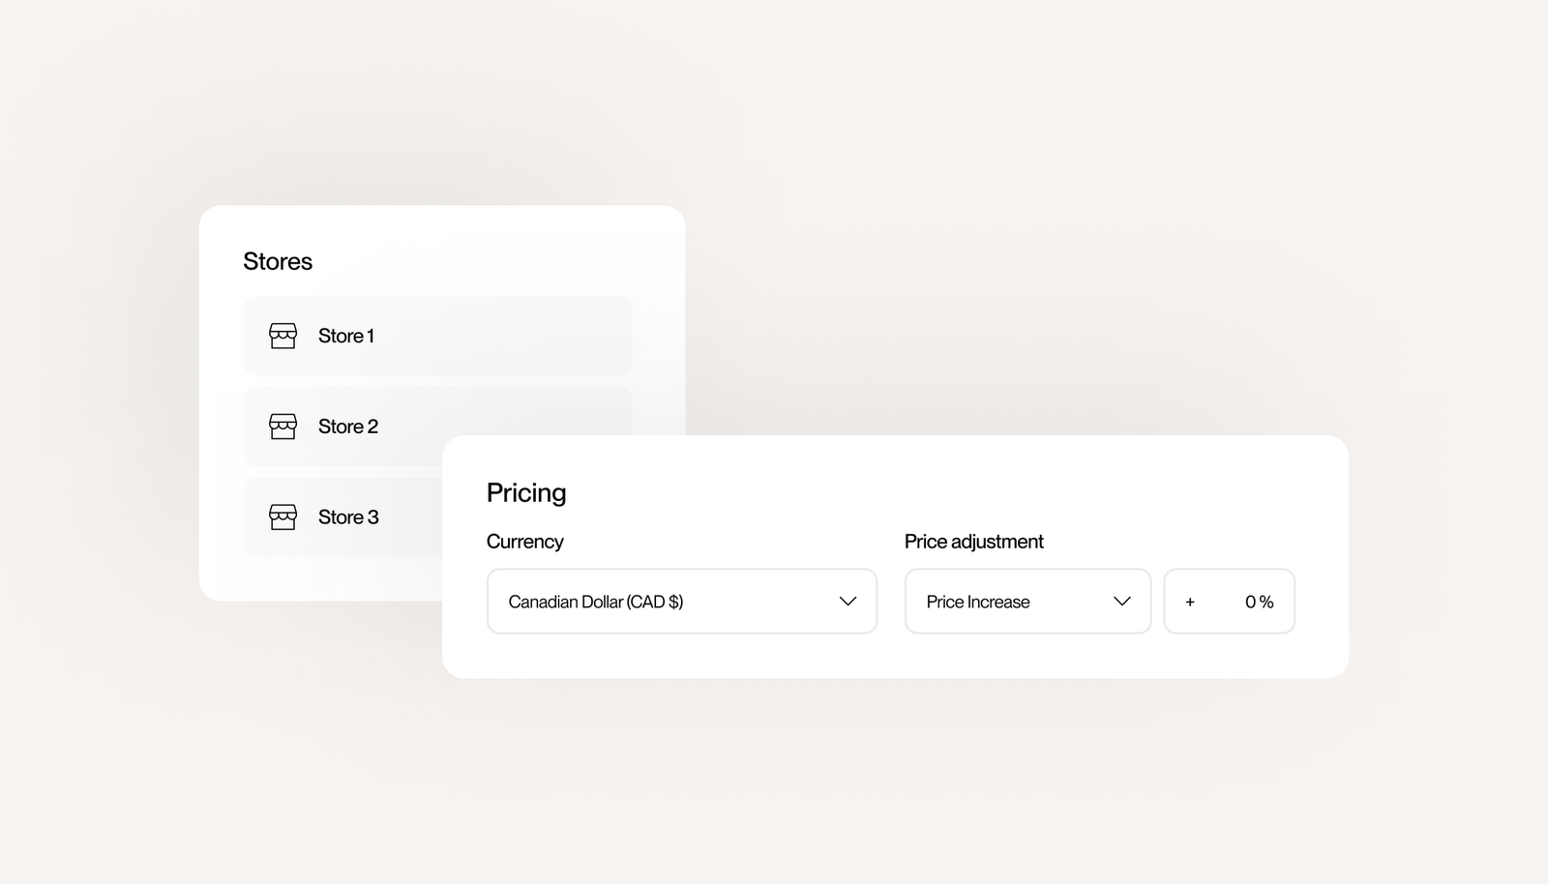
Task: Click the Price adjustment field label
Action: [x=974, y=542]
